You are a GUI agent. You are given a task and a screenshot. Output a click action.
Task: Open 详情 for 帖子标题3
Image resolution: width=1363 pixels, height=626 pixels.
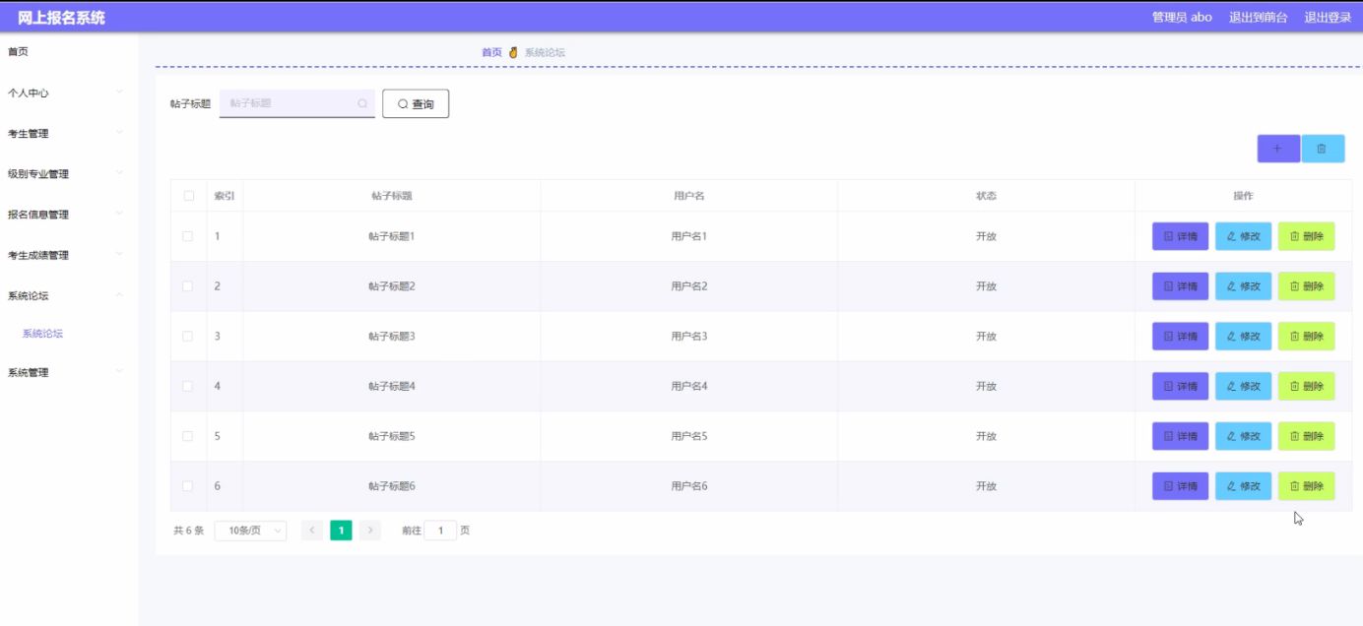pyautogui.click(x=1180, y=337)
